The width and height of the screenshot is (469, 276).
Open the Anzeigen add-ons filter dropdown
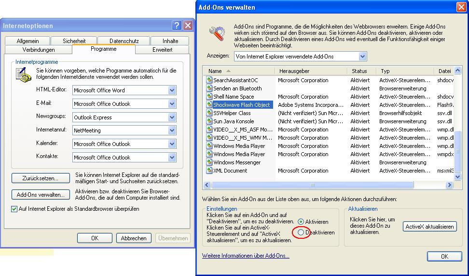pyautogui.click(x=362, y=57)
